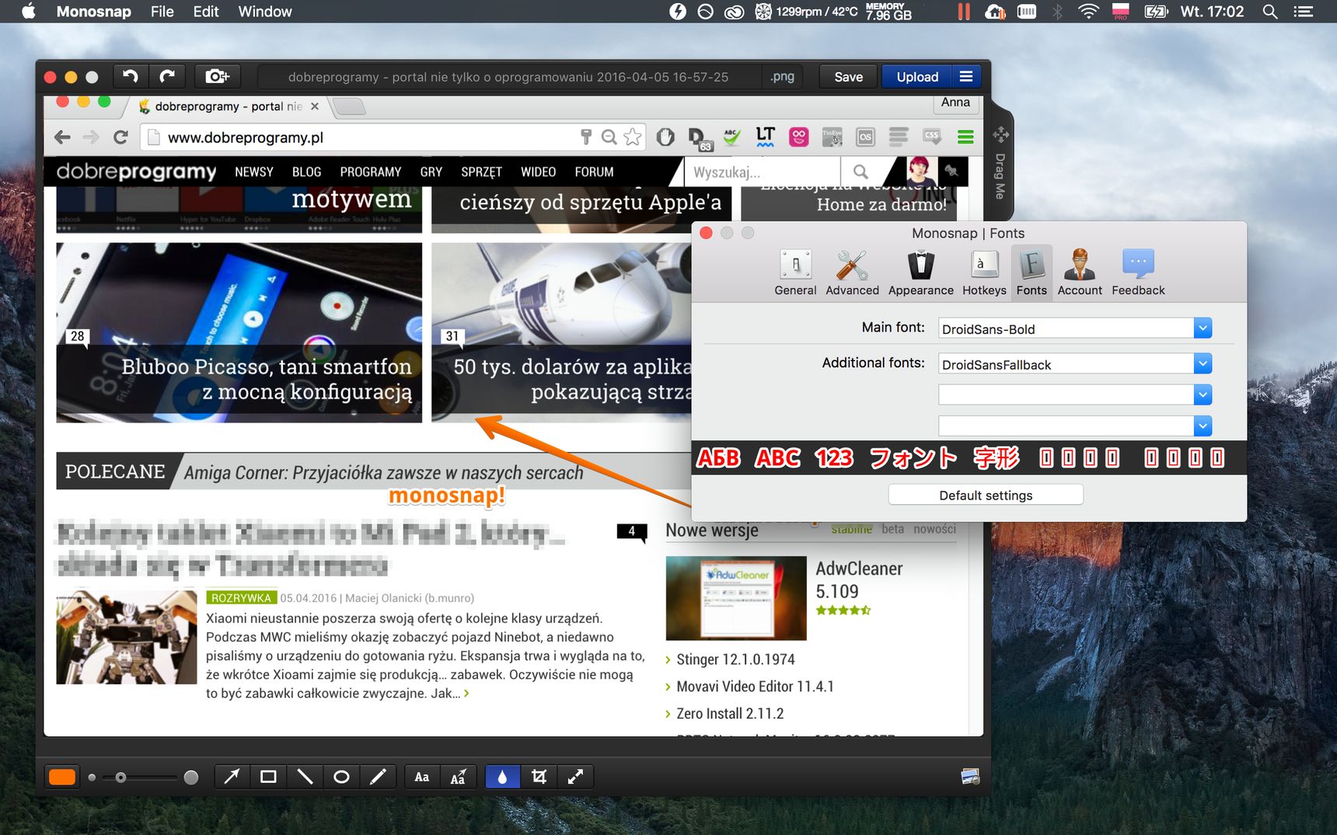Select the Aa text tool

(x=422, y=777)
